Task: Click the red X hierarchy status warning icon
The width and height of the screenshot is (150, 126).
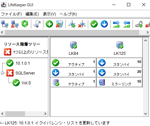Action: pos(8,52)
